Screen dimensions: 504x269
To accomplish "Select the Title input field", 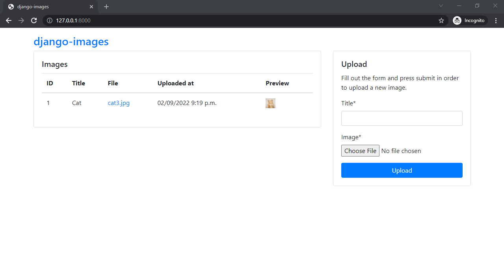I will pyautogui.click(x=402, y=118).
